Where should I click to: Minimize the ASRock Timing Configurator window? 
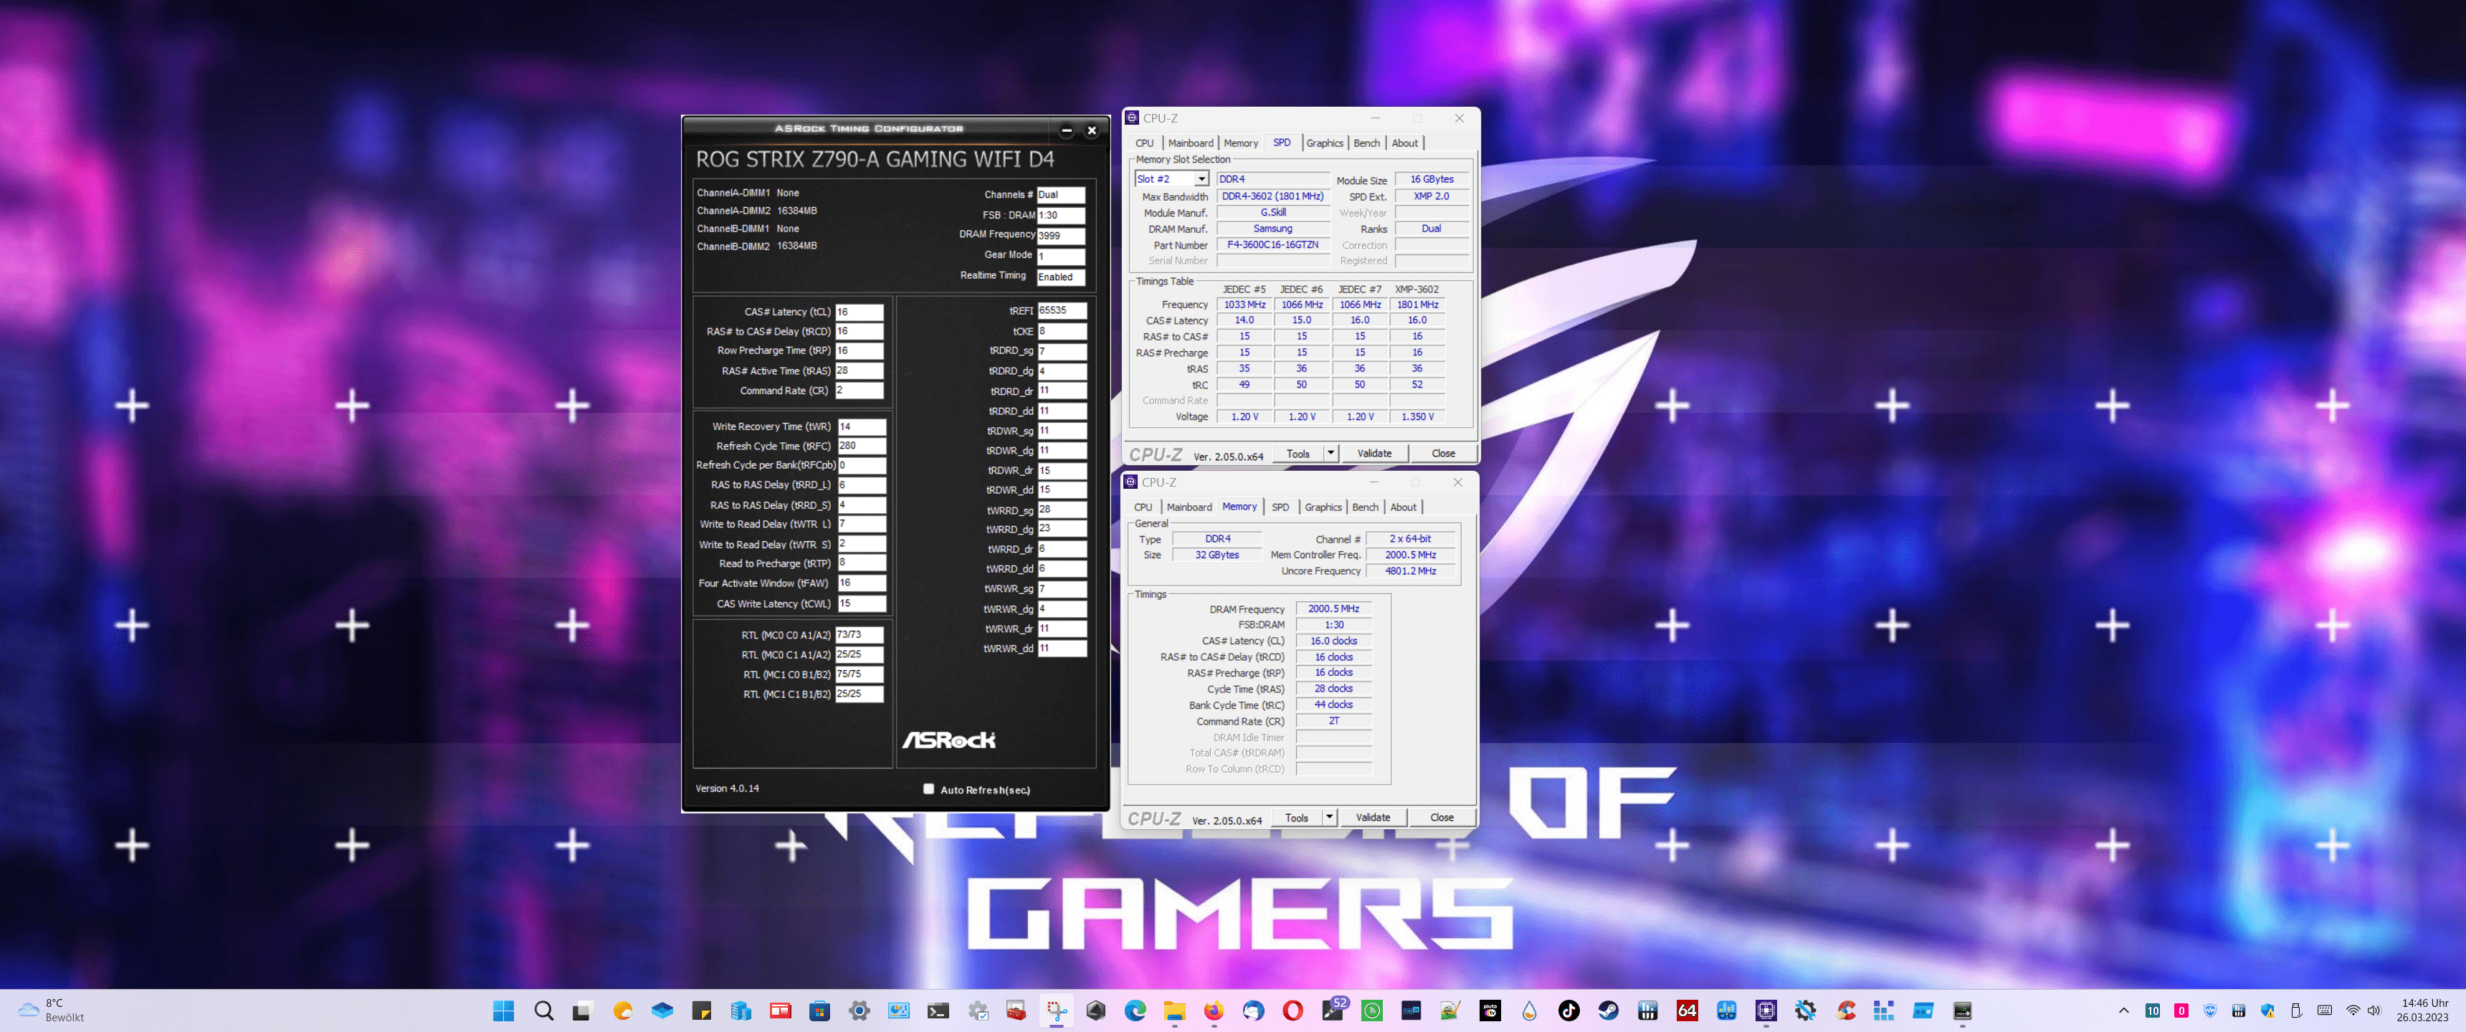(1067, 130)
